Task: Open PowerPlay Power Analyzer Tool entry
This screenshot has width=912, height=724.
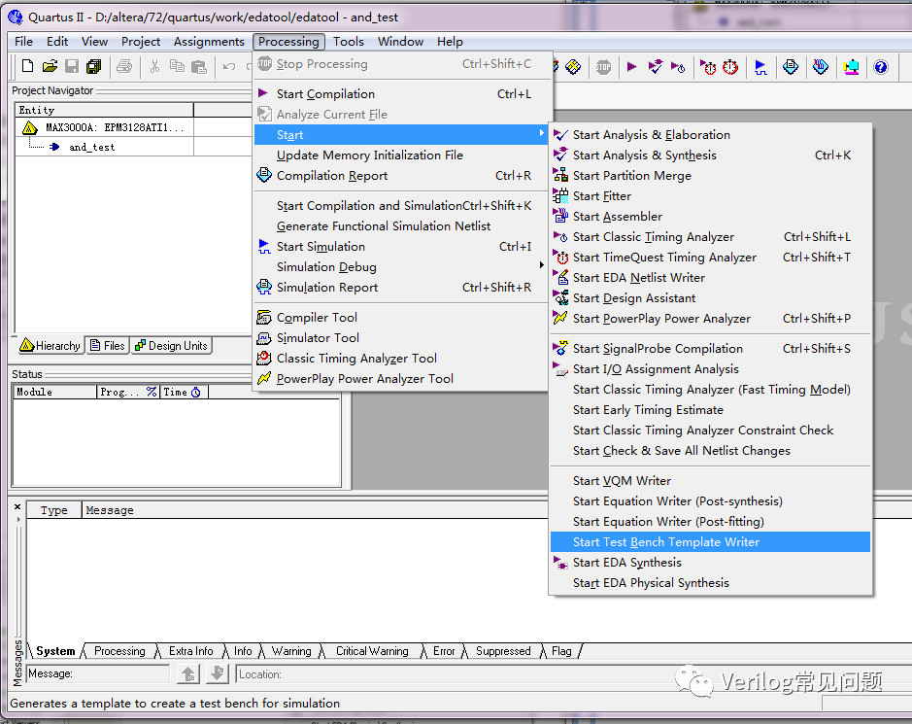Action: pyautogui.click(x=402, y=378)
